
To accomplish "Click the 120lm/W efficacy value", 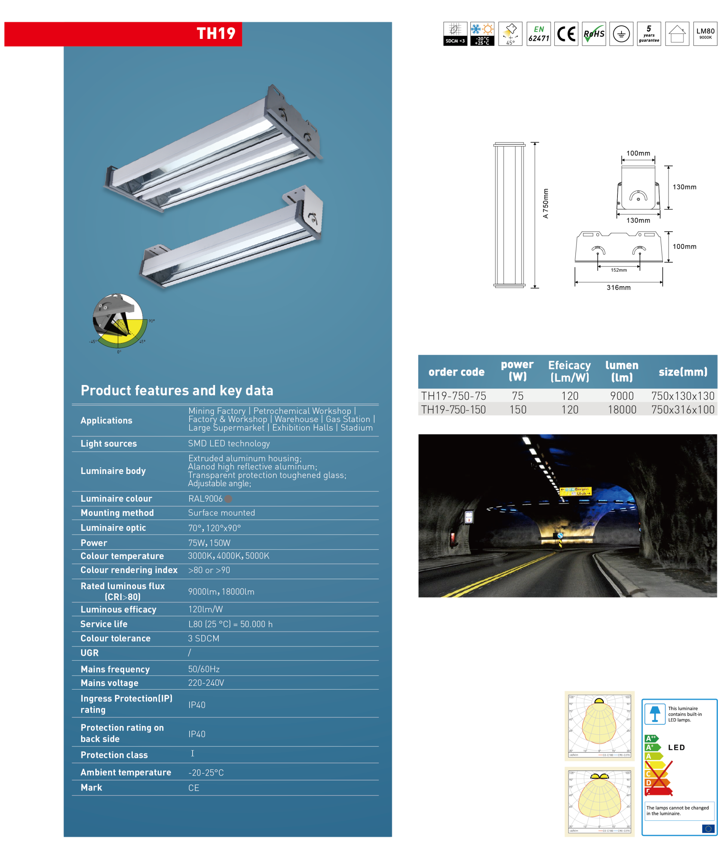I will pos(206,609).
